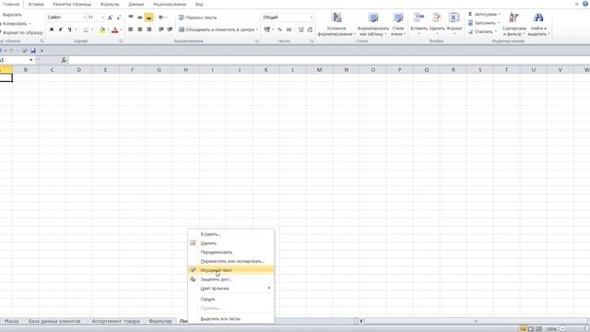Click the Формат cells icon
The width and height of the screenshot is (590, 332).
tap(454, 18)
